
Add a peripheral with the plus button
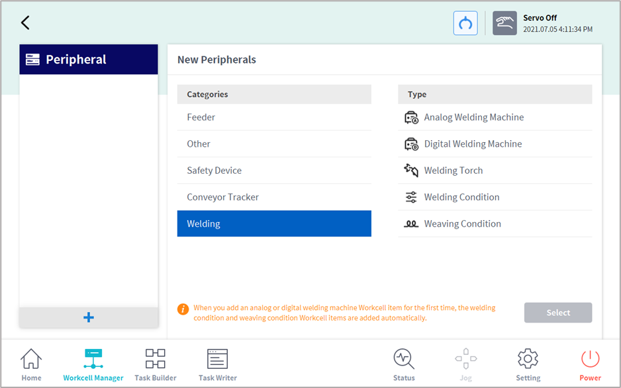point(89,317)
